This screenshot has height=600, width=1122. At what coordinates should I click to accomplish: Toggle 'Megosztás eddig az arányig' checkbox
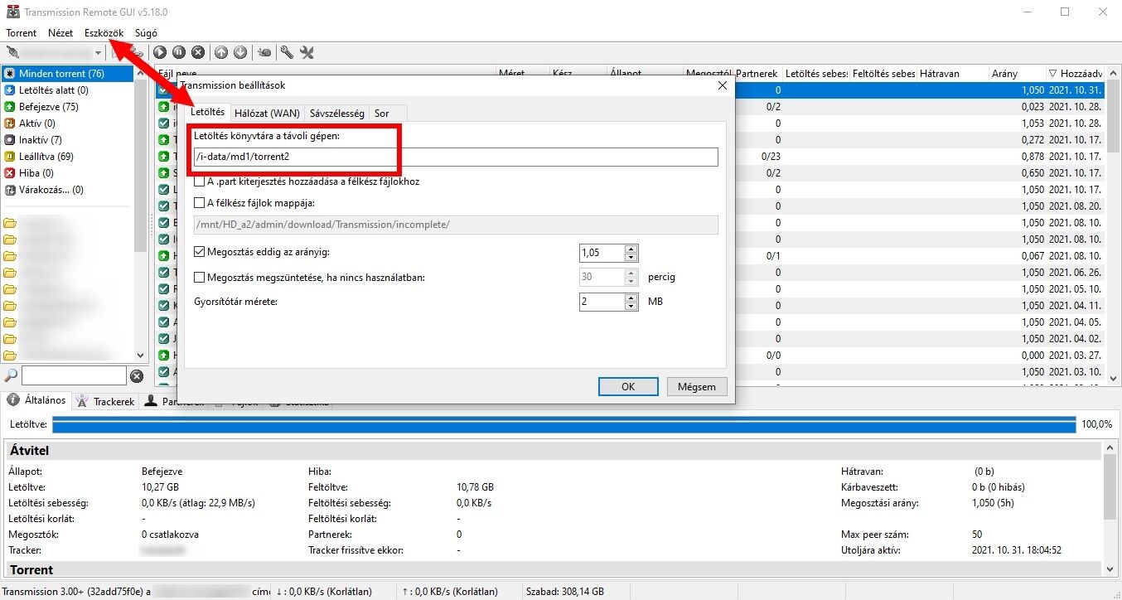[199, 252]
